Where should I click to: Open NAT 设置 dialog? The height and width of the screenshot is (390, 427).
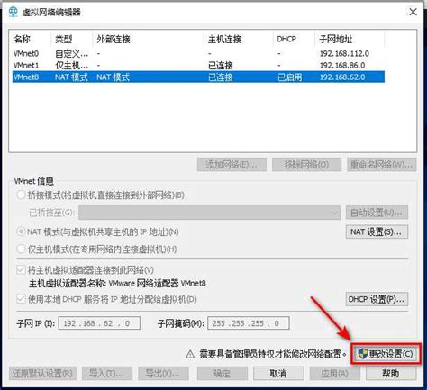coord(377,231)
